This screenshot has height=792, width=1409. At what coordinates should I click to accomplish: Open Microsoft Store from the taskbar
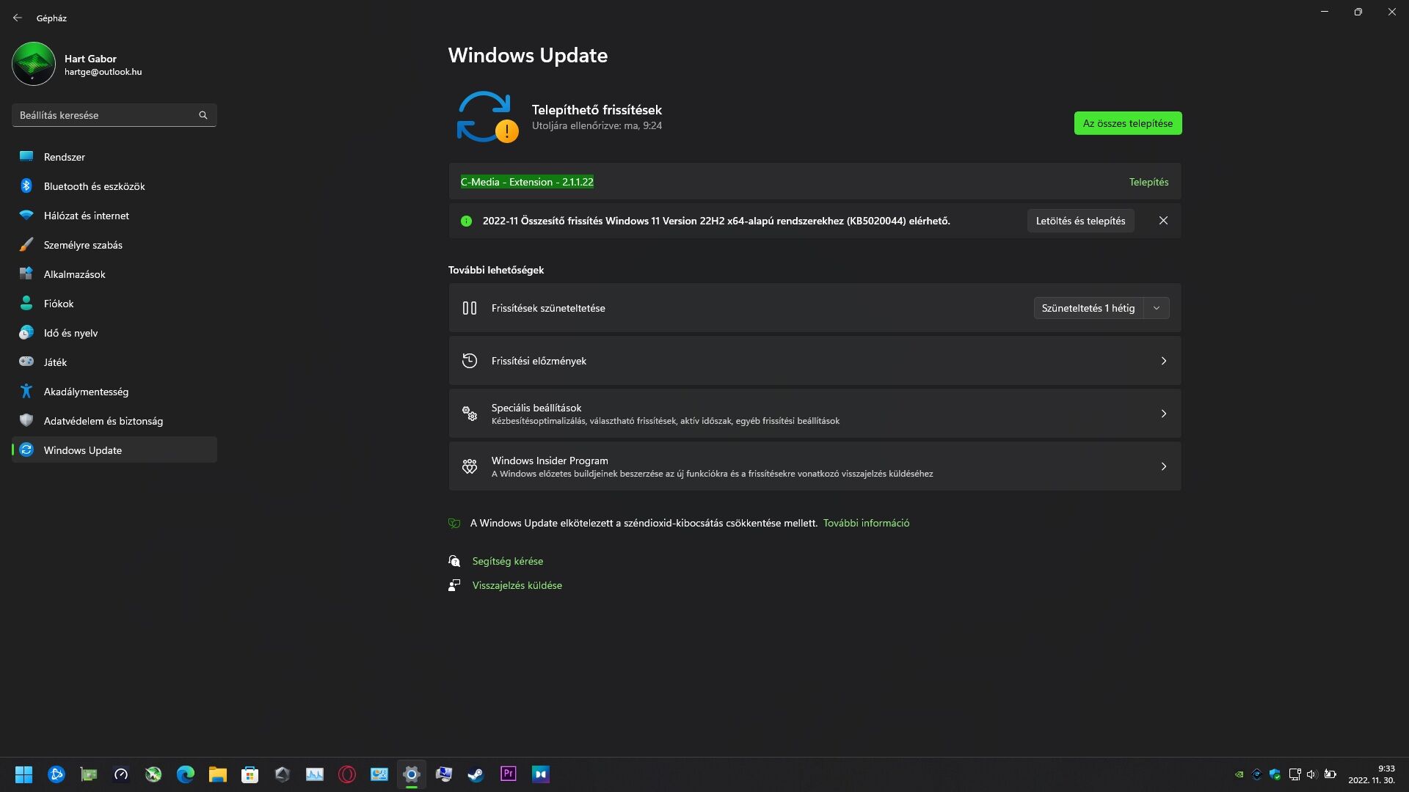pos(250,774)
